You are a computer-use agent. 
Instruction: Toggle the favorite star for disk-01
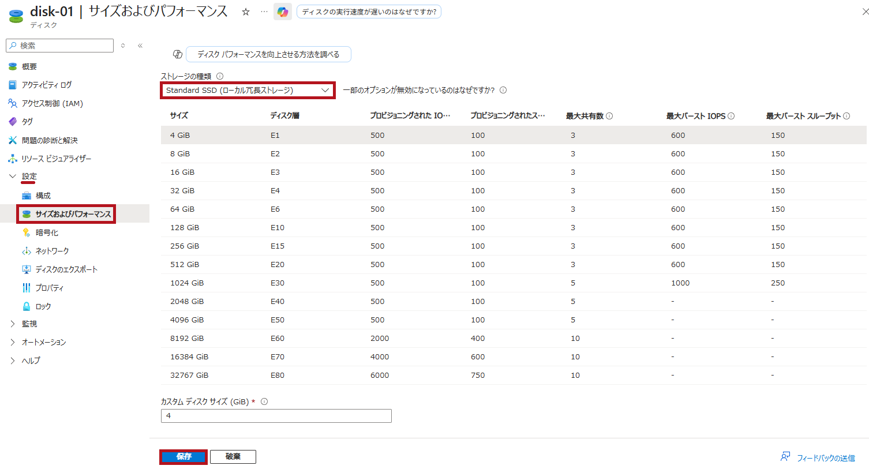coord(246,11)
